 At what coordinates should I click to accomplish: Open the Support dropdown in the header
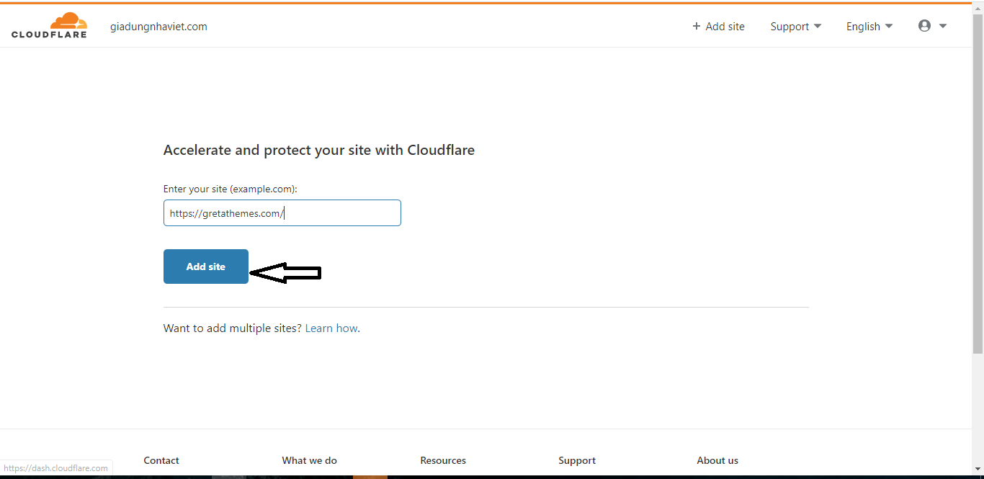coord(795,27)
